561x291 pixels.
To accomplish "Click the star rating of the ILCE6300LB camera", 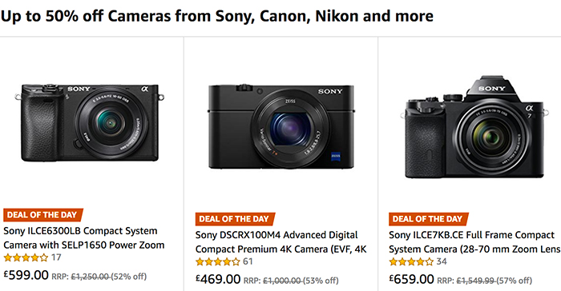I will [26, 257].
